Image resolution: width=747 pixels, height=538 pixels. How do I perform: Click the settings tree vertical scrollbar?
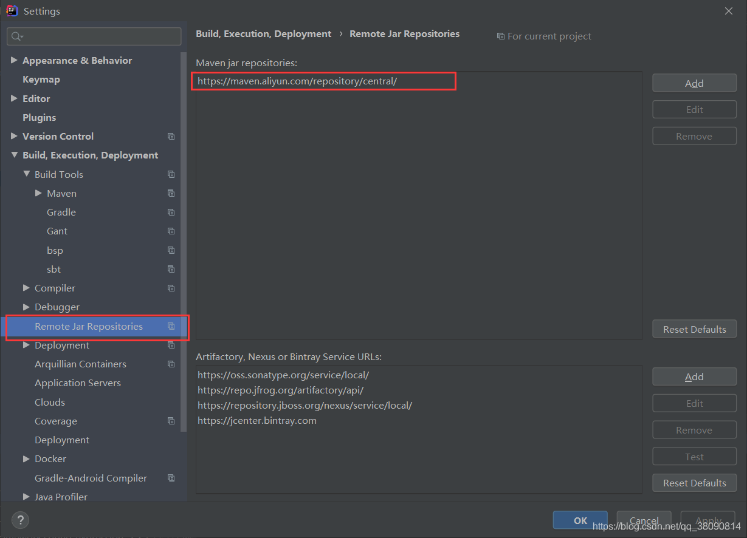tap(184, 243)
